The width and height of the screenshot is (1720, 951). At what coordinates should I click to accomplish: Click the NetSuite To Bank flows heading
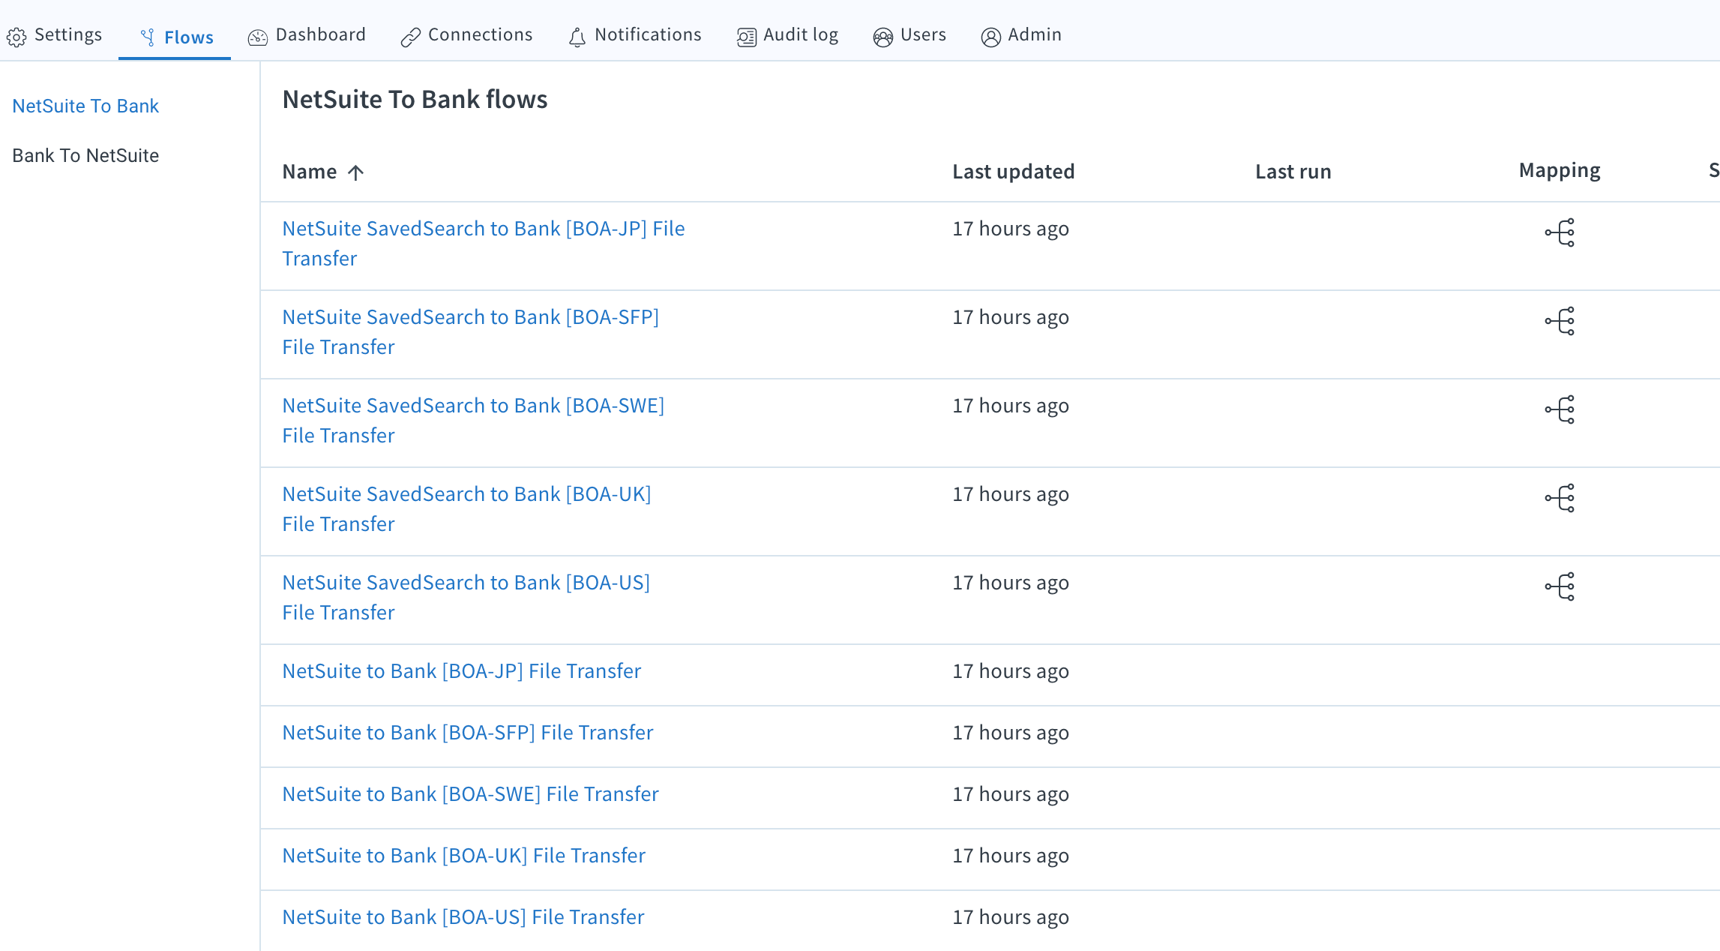point(415,99)
